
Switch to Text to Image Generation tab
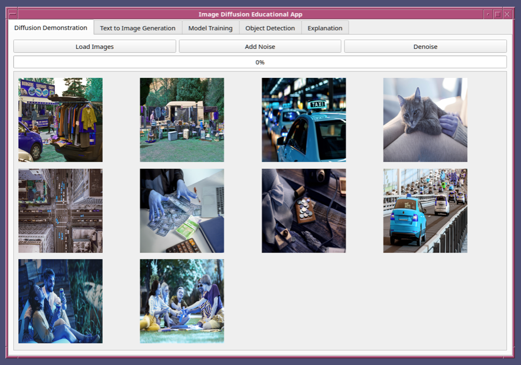[138, 28]
